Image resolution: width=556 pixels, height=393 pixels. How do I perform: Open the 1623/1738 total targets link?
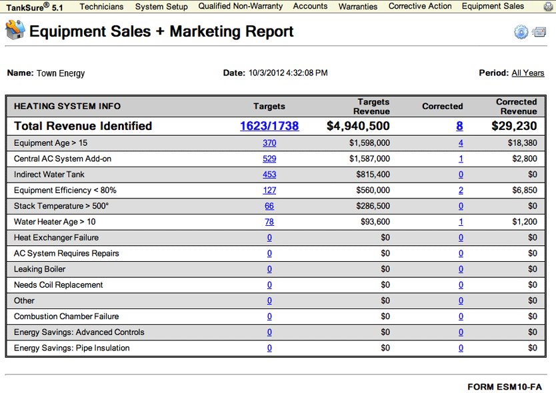[x=269, y=126]
